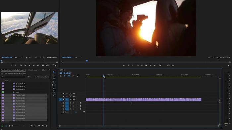The height and width of the screenshot is (130, 232).
Task: Select the Slip tool
Action: pos(54,85)
